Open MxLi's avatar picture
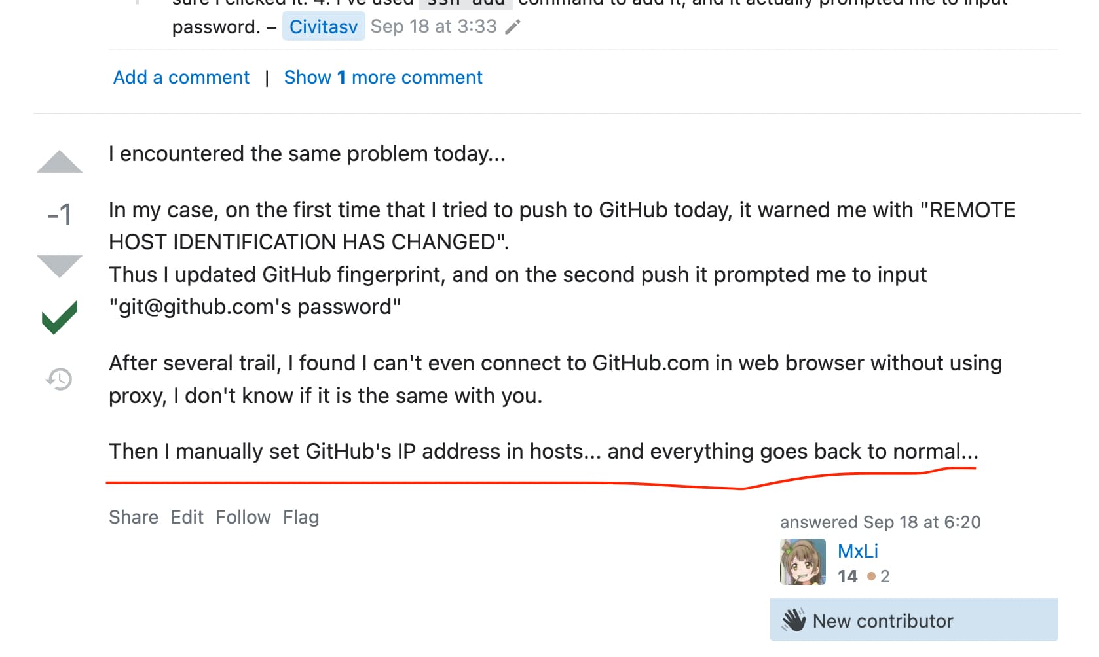The image size is (1099, 657). [803, 561]
